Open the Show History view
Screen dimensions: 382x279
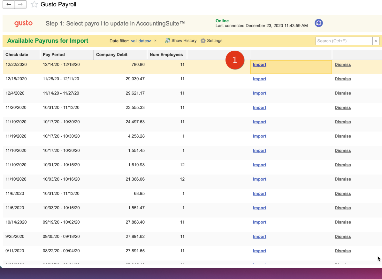coord(181,41)
